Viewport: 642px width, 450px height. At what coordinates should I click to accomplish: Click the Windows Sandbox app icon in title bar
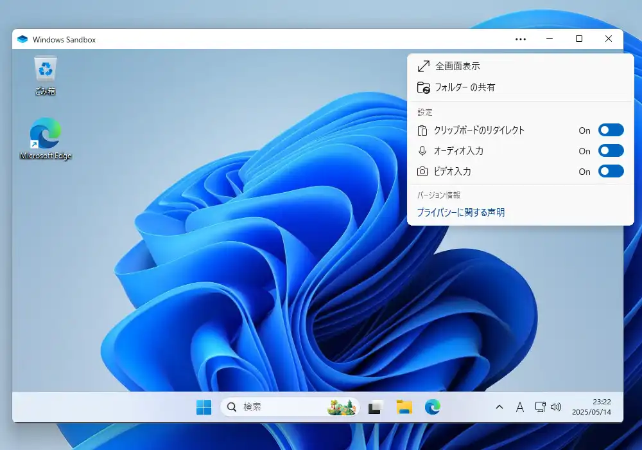(22, 39)
